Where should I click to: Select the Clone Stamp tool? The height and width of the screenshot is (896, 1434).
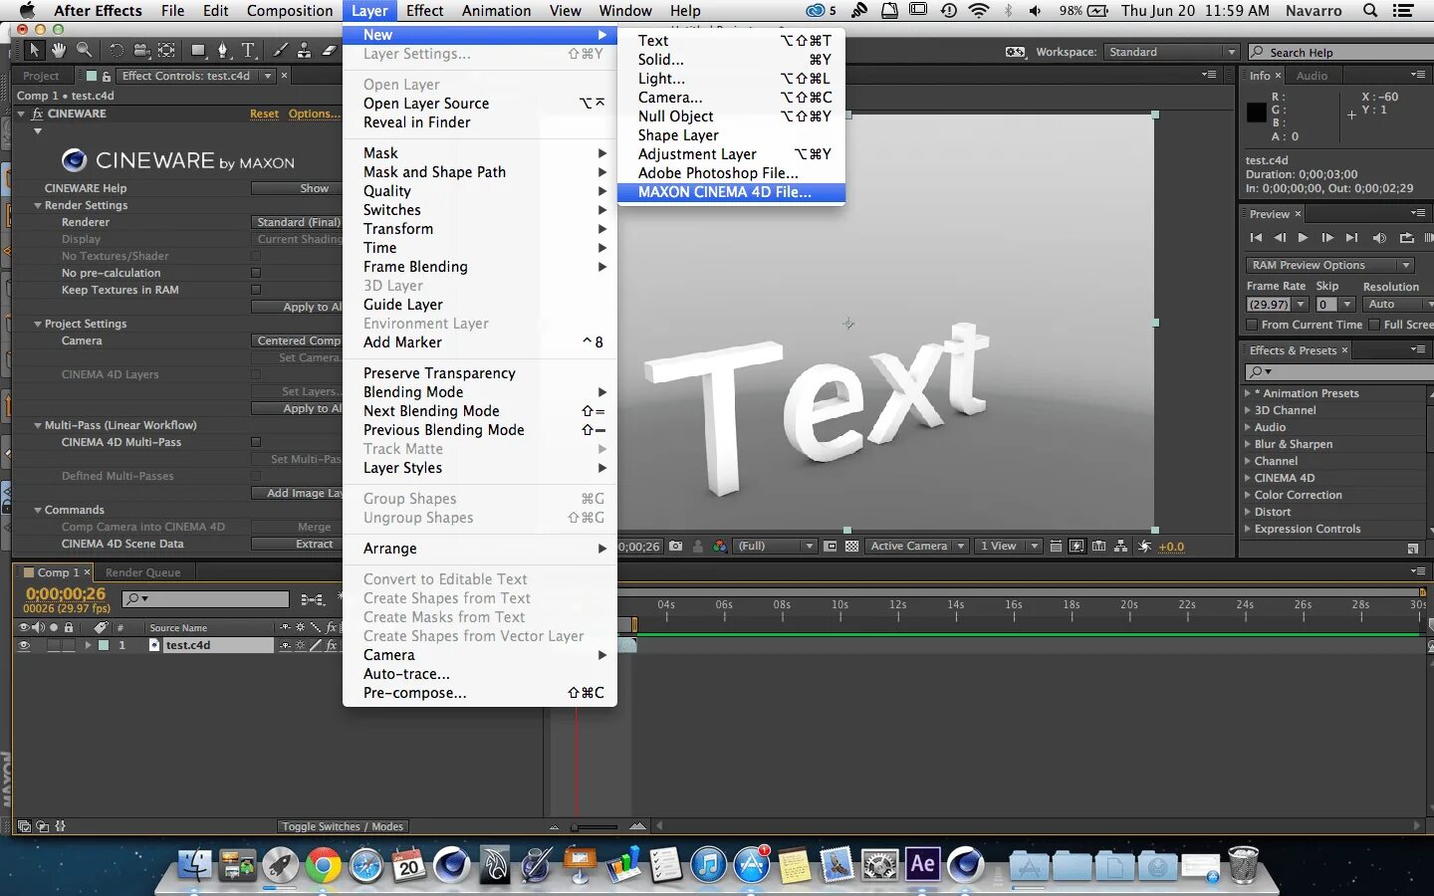tap(304, 51)
